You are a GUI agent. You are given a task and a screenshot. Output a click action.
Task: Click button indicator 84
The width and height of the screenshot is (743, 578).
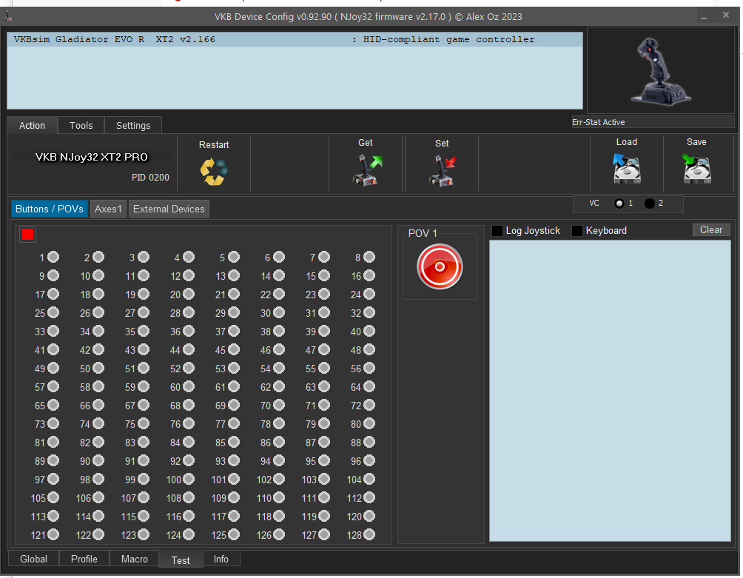189,442
